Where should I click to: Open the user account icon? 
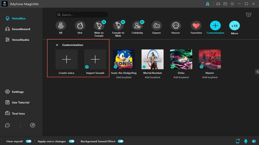point(208,4)
